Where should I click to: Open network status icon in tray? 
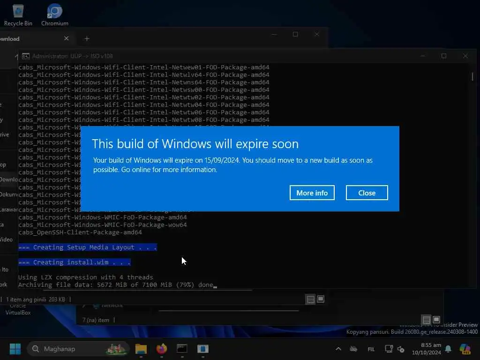coord(389,349)
